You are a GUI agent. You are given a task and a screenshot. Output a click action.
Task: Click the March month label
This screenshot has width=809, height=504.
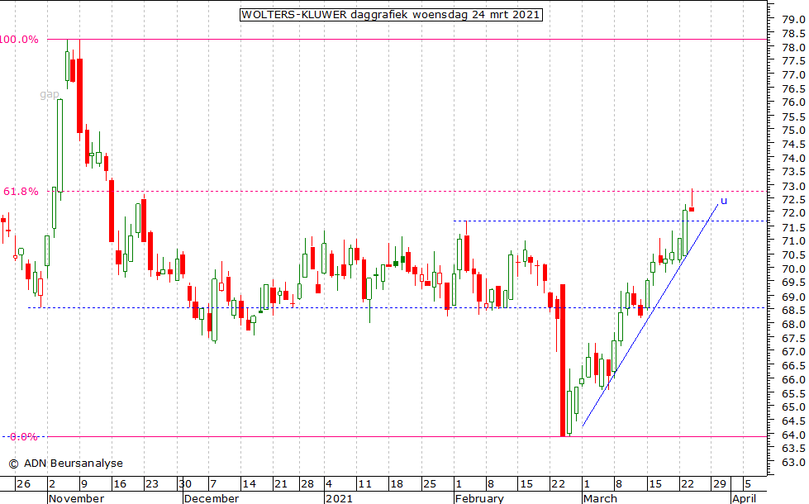point(600,498)
